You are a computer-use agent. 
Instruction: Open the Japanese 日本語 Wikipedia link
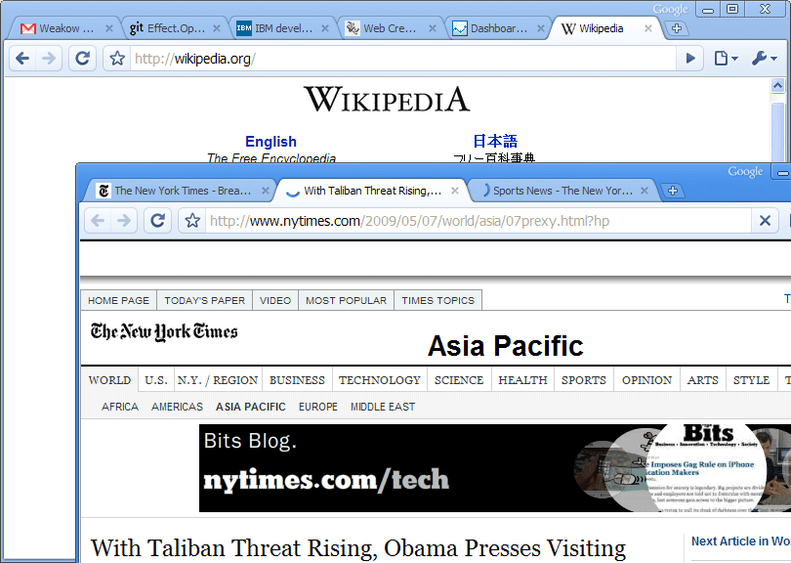495,141
